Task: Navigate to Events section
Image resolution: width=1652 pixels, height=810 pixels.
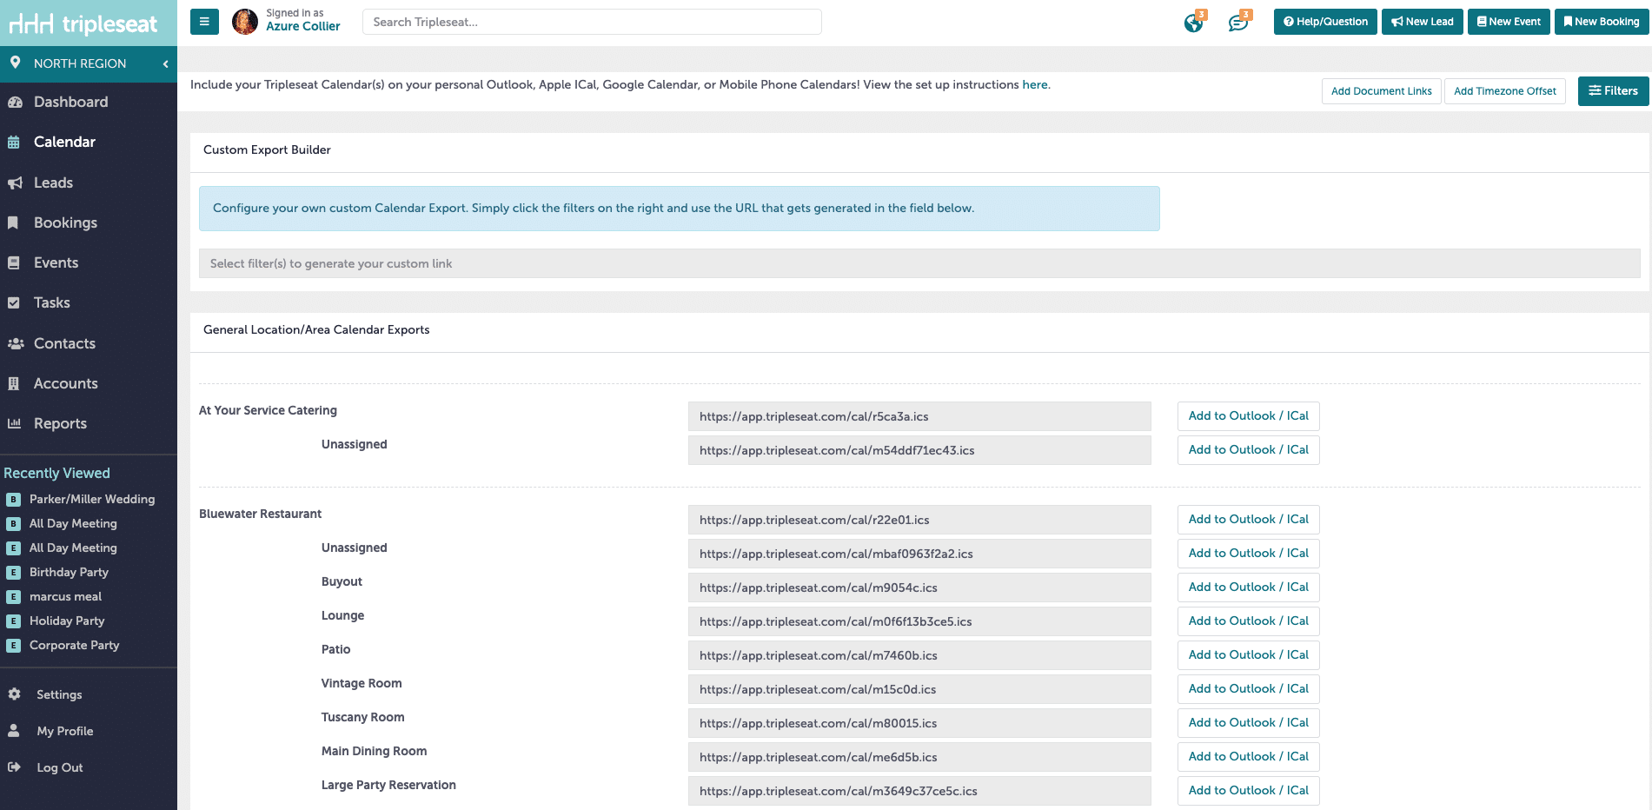Action: [56, 262]
